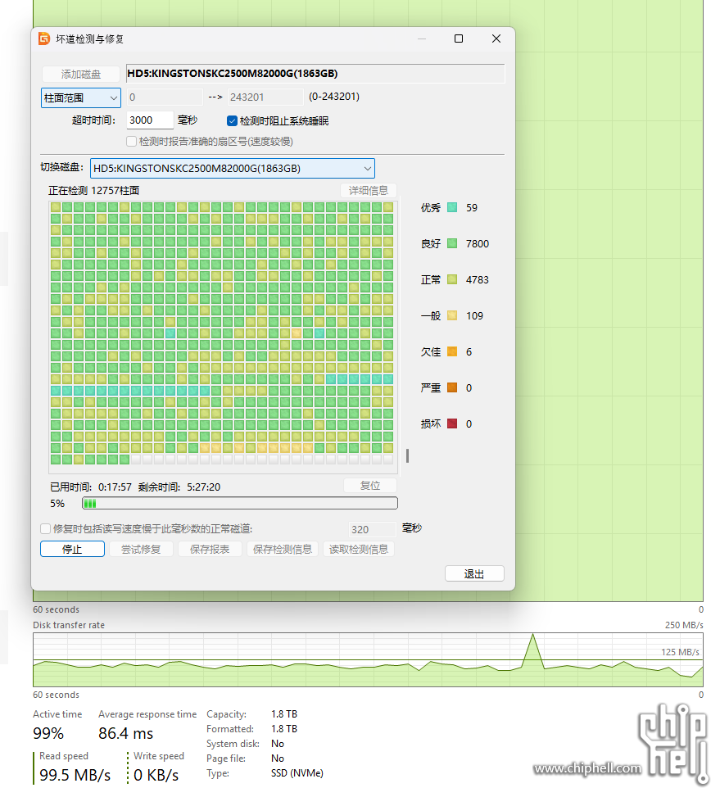
Task: Click the 退出 exit button
Action: [x=474, y=574]
